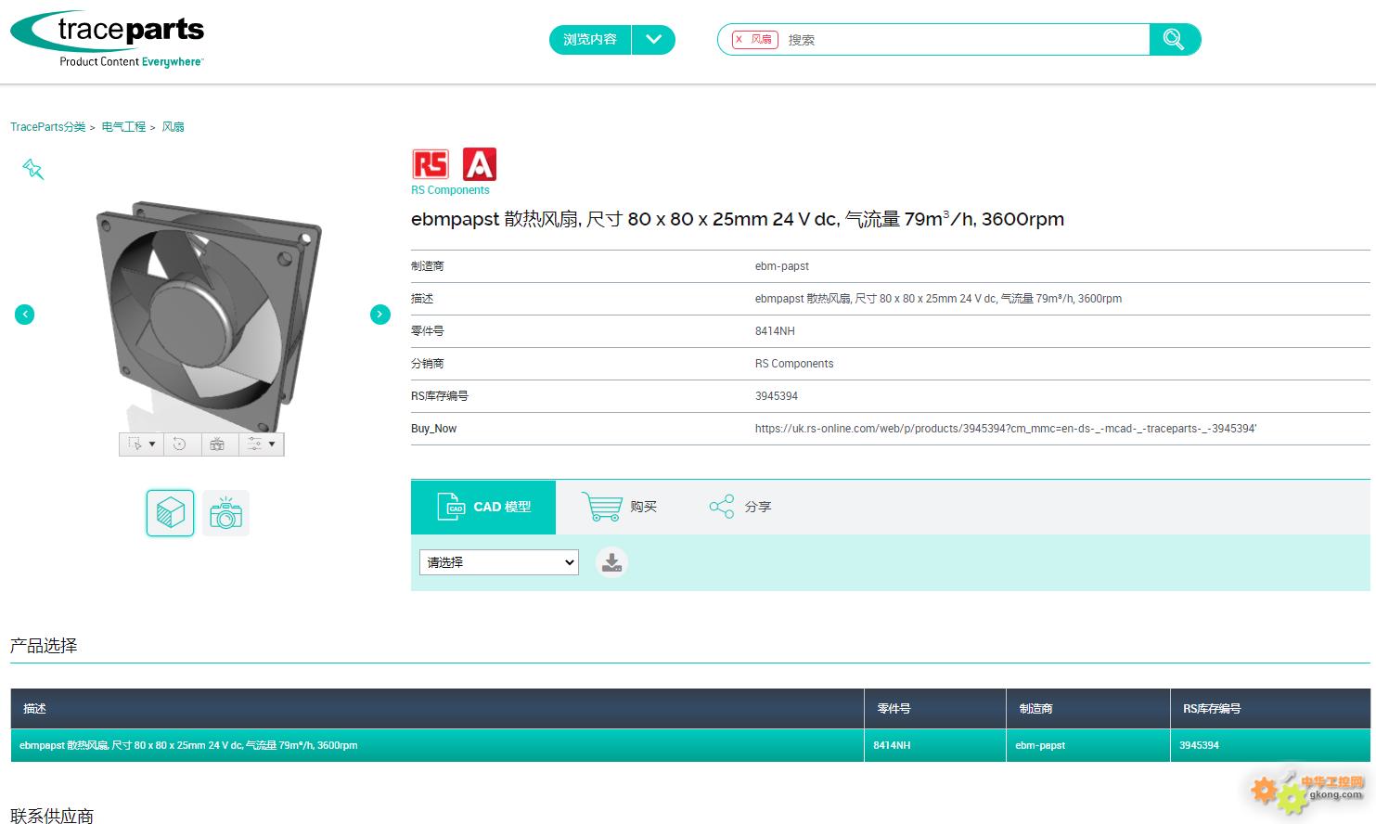
Task: Click the magnifier search button
Action: click(x=1174, y=39)
